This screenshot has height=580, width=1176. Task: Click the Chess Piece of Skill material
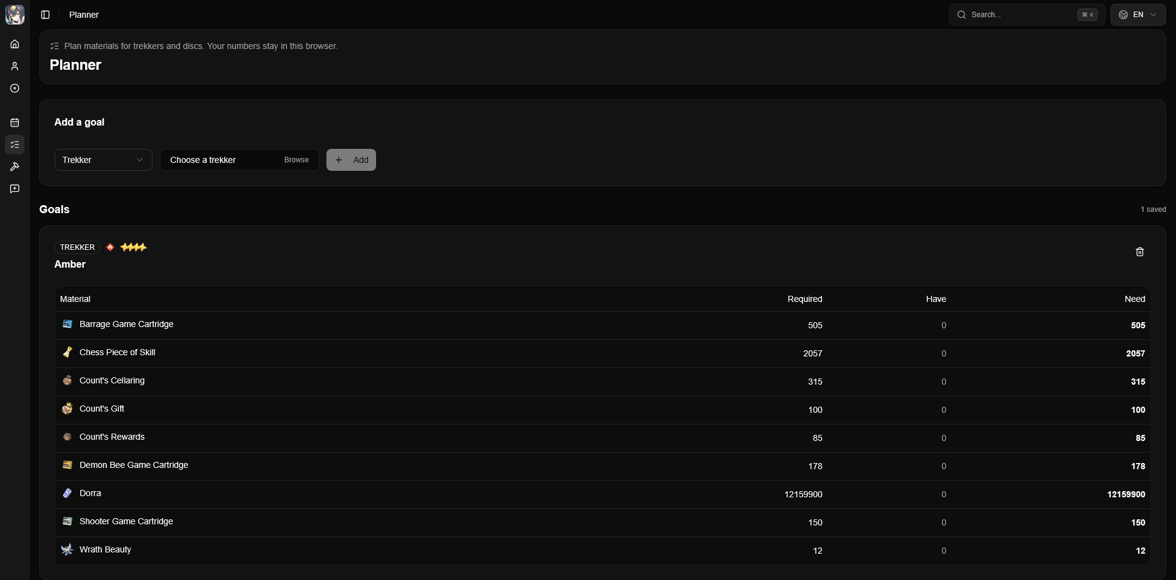(x=117, y=352)
